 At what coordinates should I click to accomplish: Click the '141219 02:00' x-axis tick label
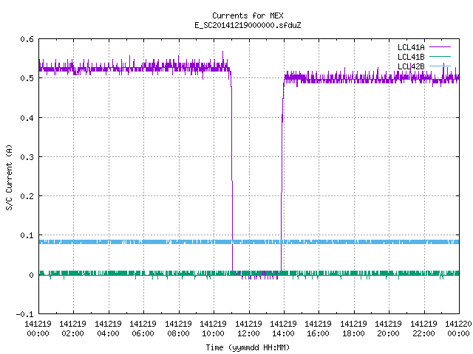(x=72, y=328)
